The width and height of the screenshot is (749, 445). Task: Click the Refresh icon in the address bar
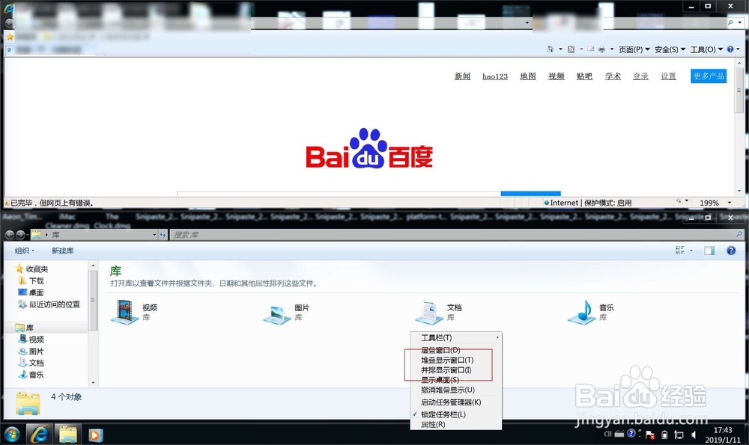click(x=163, y=234)
